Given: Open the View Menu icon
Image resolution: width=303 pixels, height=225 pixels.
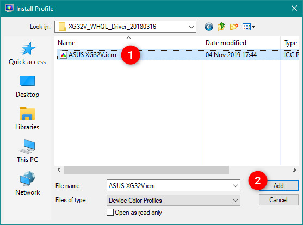Looking at the screenshot, I should tap(249, 27).
